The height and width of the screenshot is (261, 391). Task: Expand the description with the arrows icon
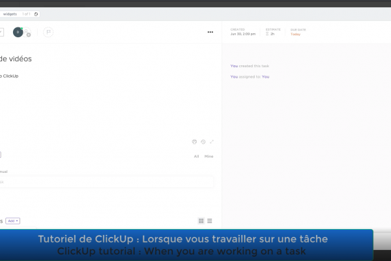212,142
